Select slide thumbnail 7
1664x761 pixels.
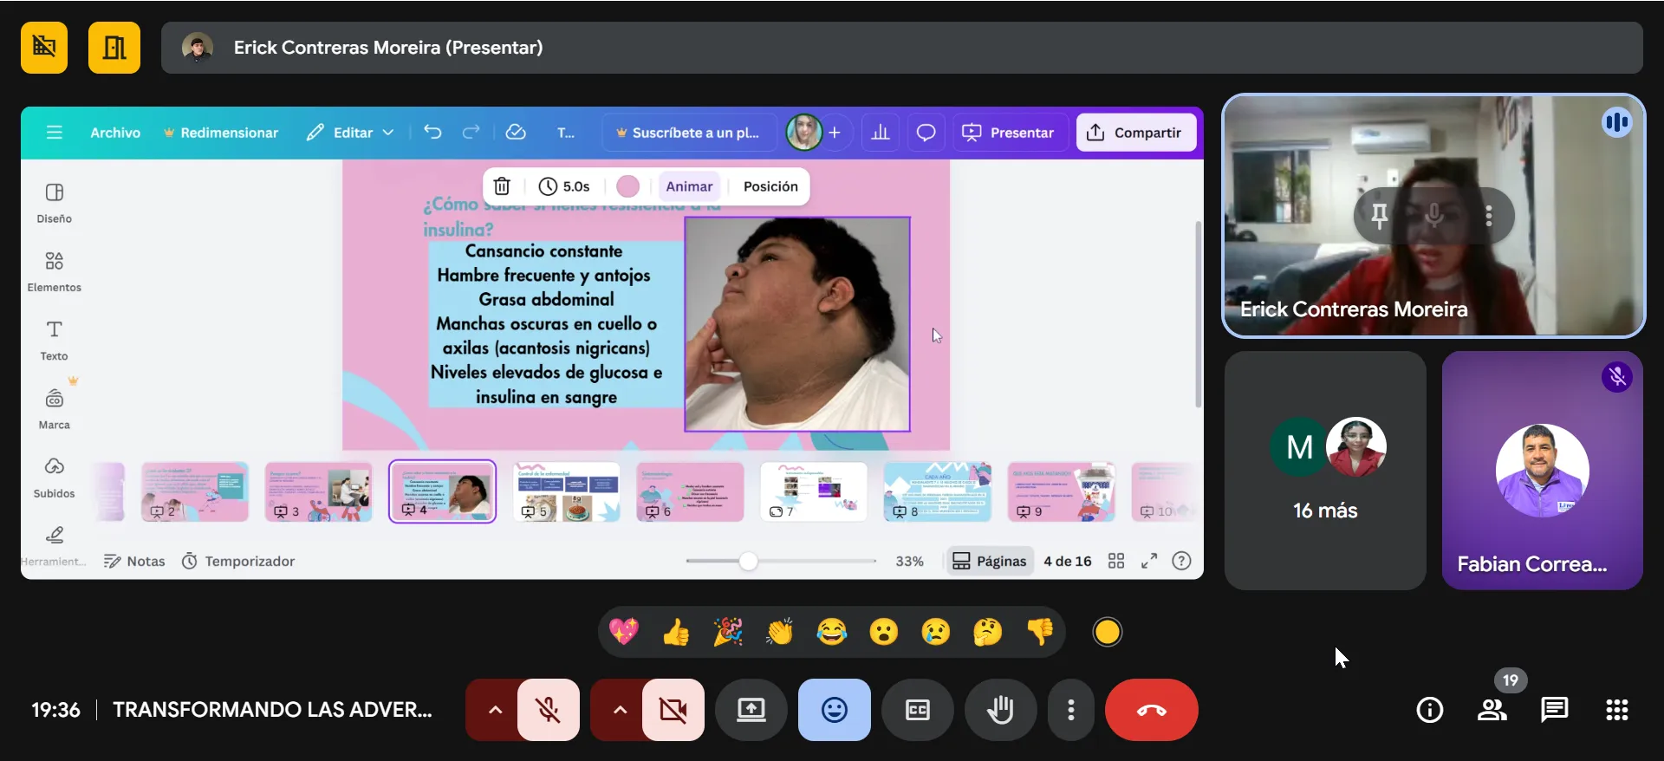(814, 491)
